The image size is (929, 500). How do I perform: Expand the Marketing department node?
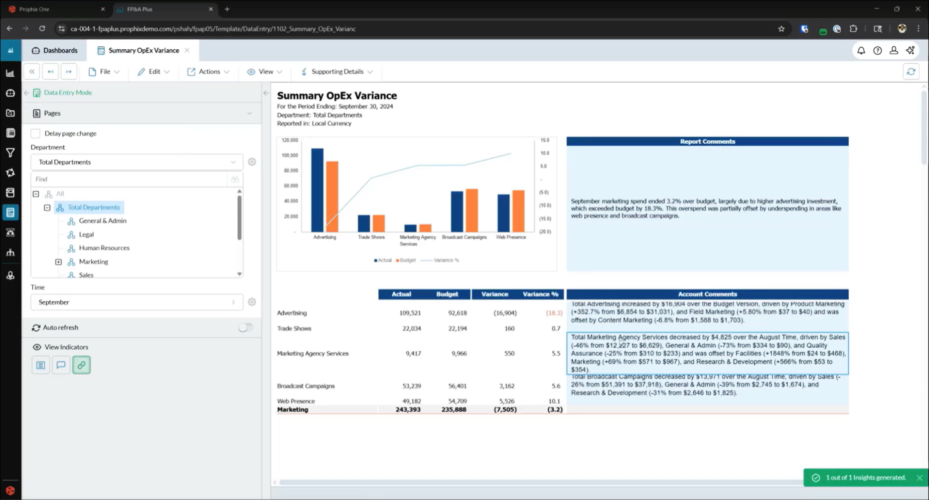[58, 262]
